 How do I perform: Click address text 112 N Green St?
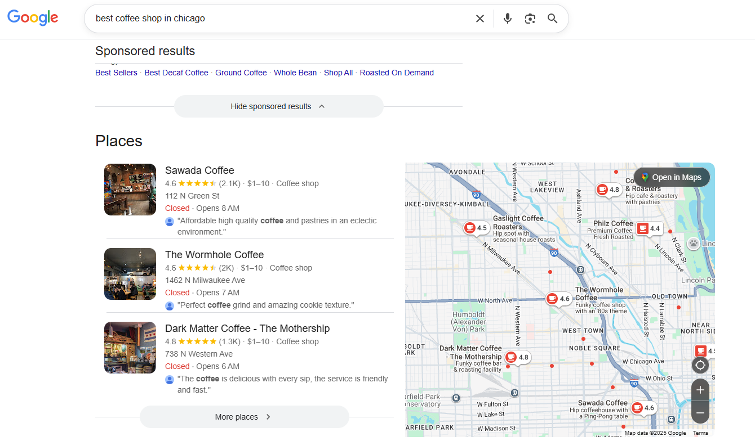click(x=192, y=196)
